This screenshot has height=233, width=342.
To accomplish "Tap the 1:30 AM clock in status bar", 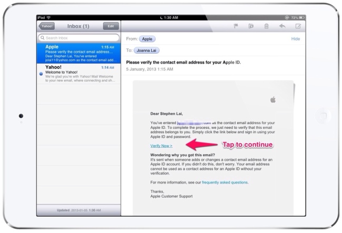I will point(171,18).
